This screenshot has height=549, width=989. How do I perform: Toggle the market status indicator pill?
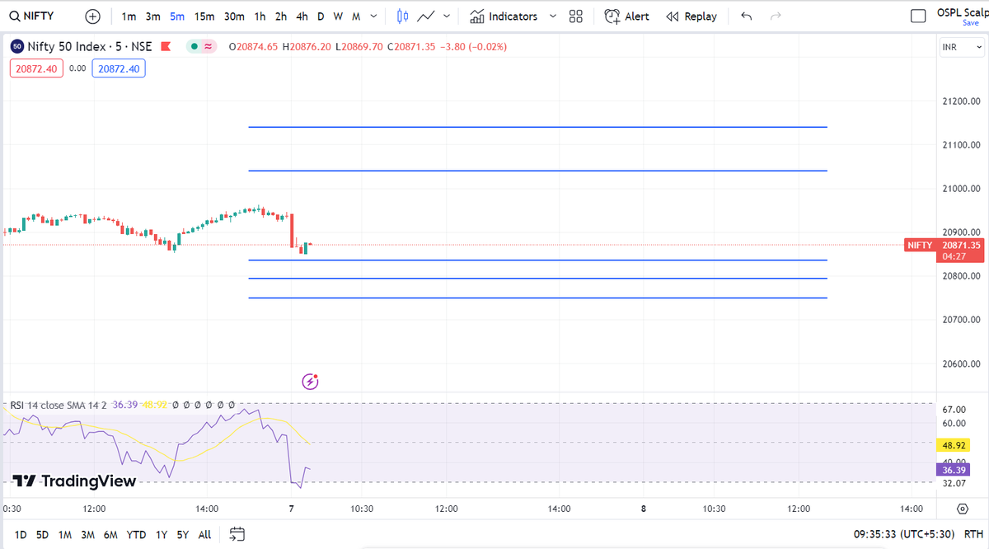202,47
